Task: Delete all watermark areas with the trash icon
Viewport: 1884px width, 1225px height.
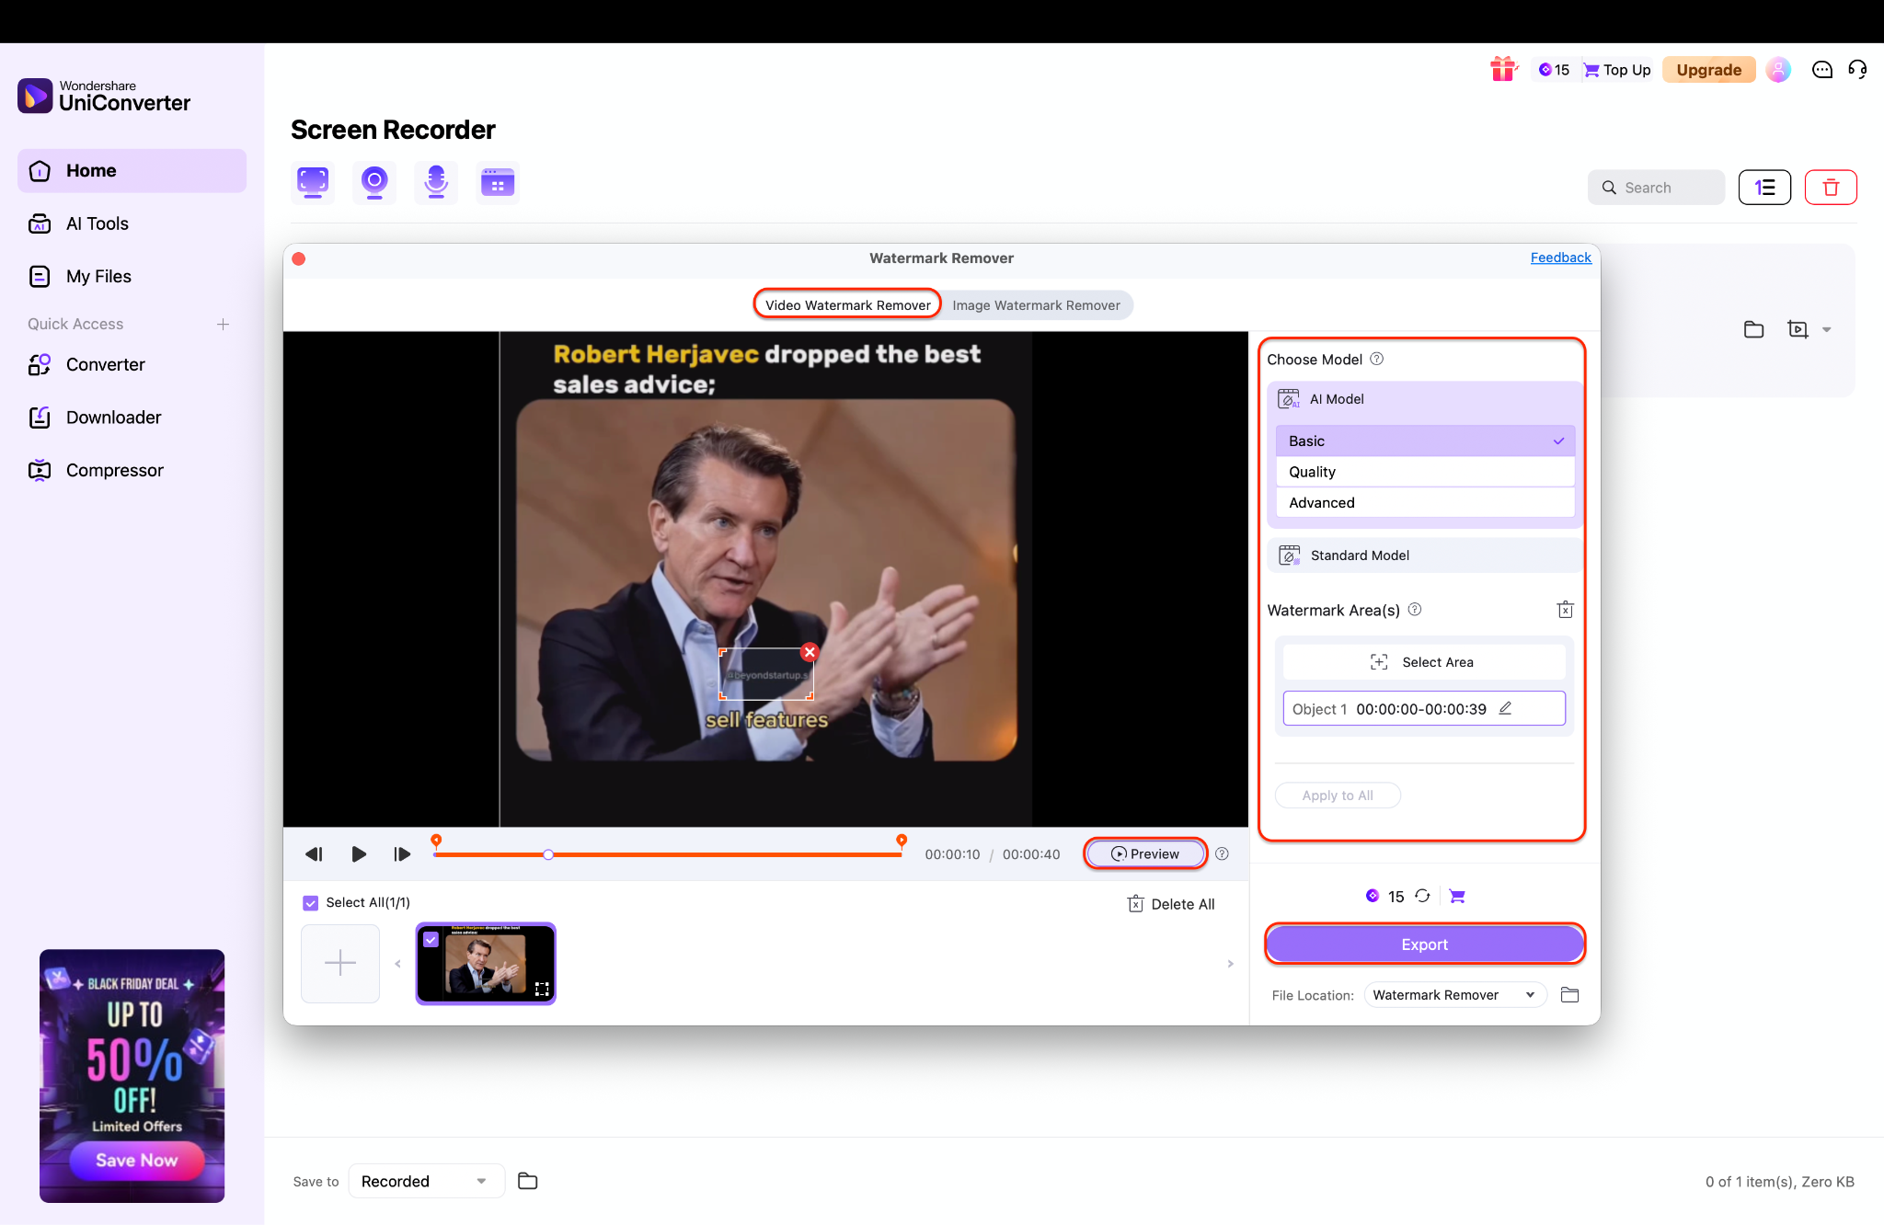Action: coord(1565,610)
